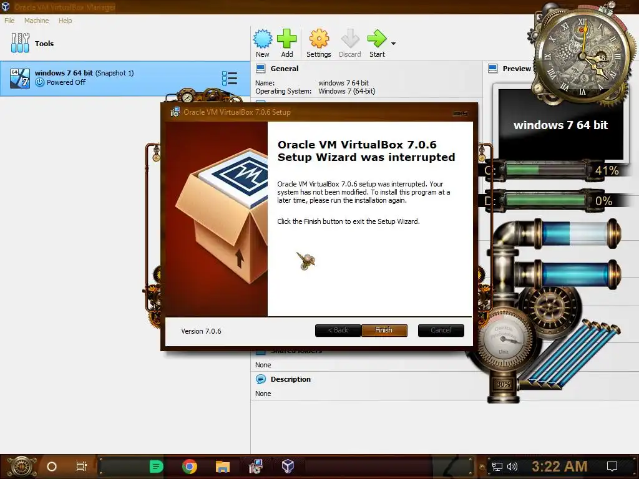The image size is (639, 479).
Task: Open Task View on the taskbar
Action: tap(82, 467)
